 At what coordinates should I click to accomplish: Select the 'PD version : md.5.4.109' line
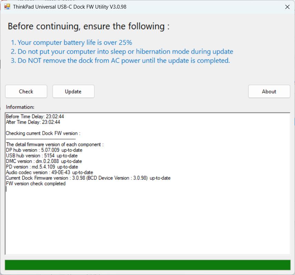pos(42,167)
